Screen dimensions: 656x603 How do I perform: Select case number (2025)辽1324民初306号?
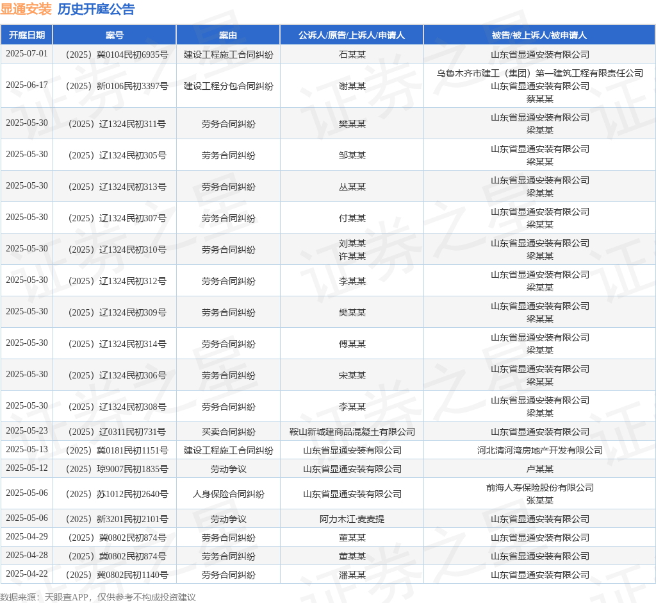click(x=115, y=375)
